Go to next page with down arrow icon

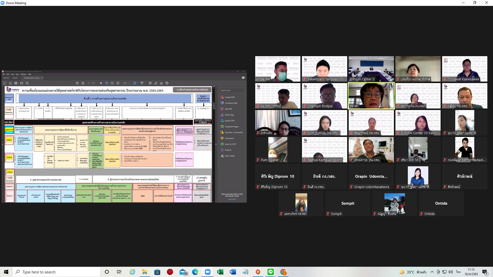83,83
